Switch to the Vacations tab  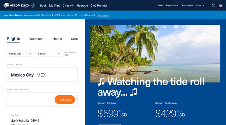(36, 39)
